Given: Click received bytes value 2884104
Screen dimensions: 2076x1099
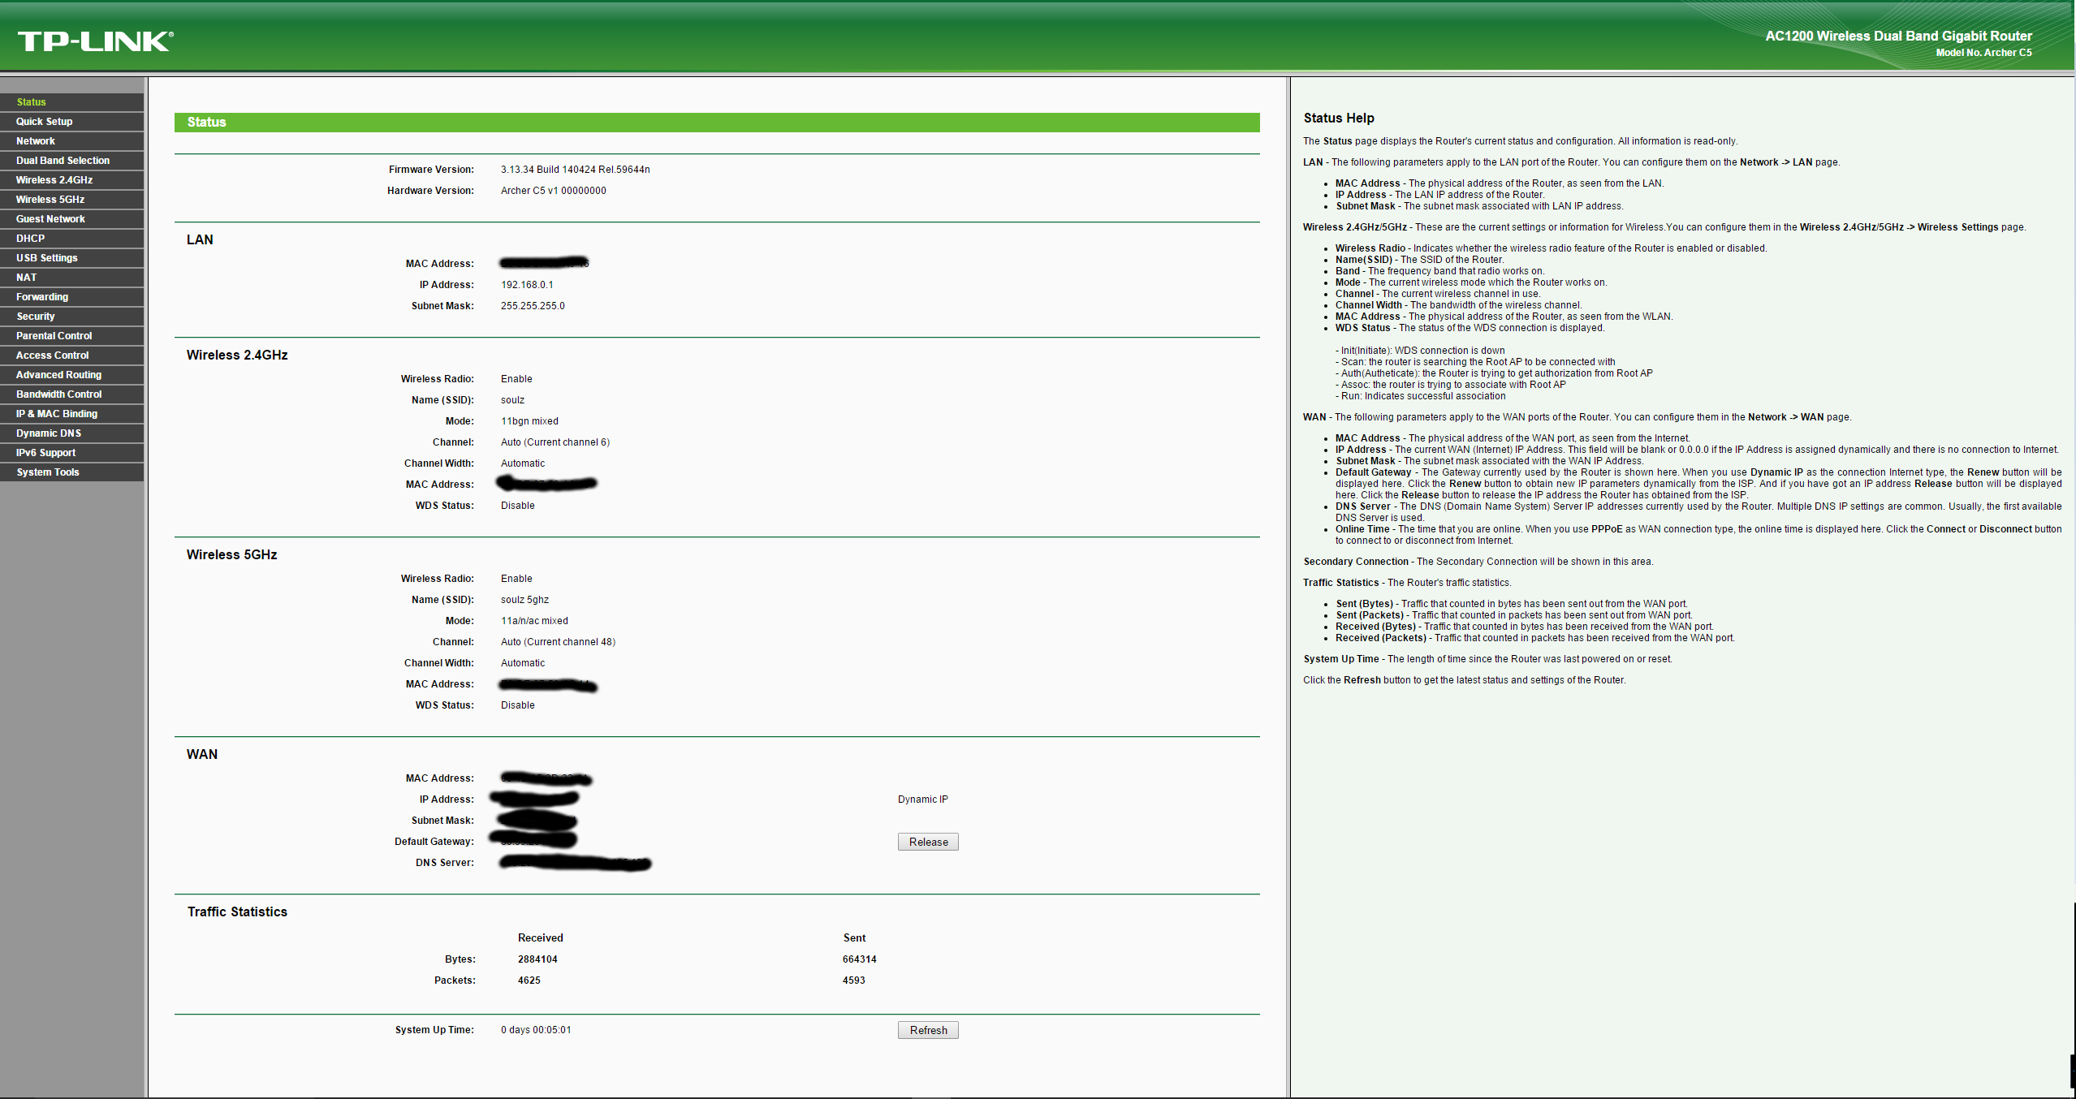Looking at the screenshot, I should click(x=537, y=959).
